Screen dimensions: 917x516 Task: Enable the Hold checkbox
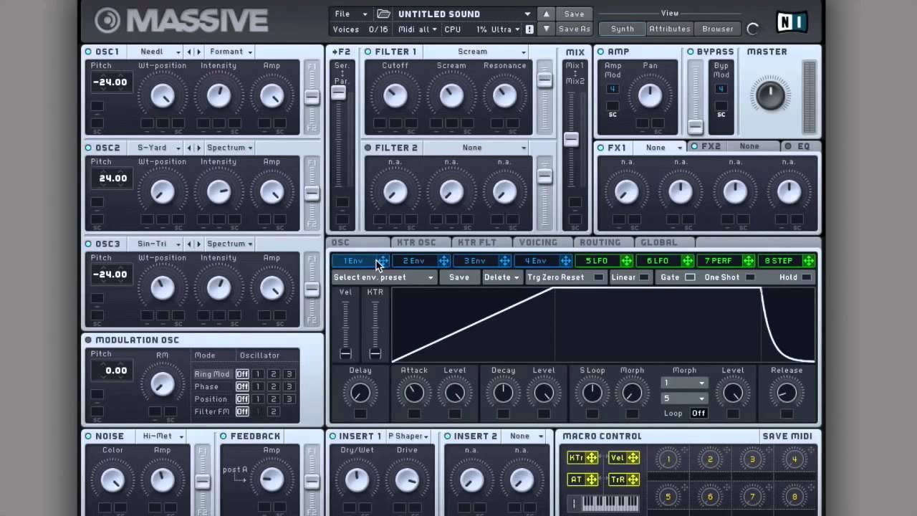(x=807, y=277)
